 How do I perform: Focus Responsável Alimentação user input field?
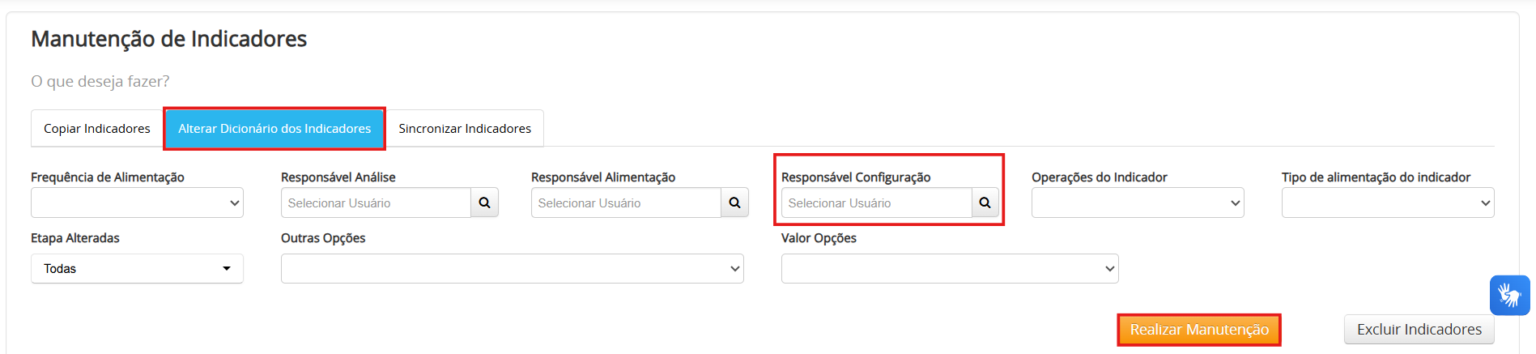(626, 203)
